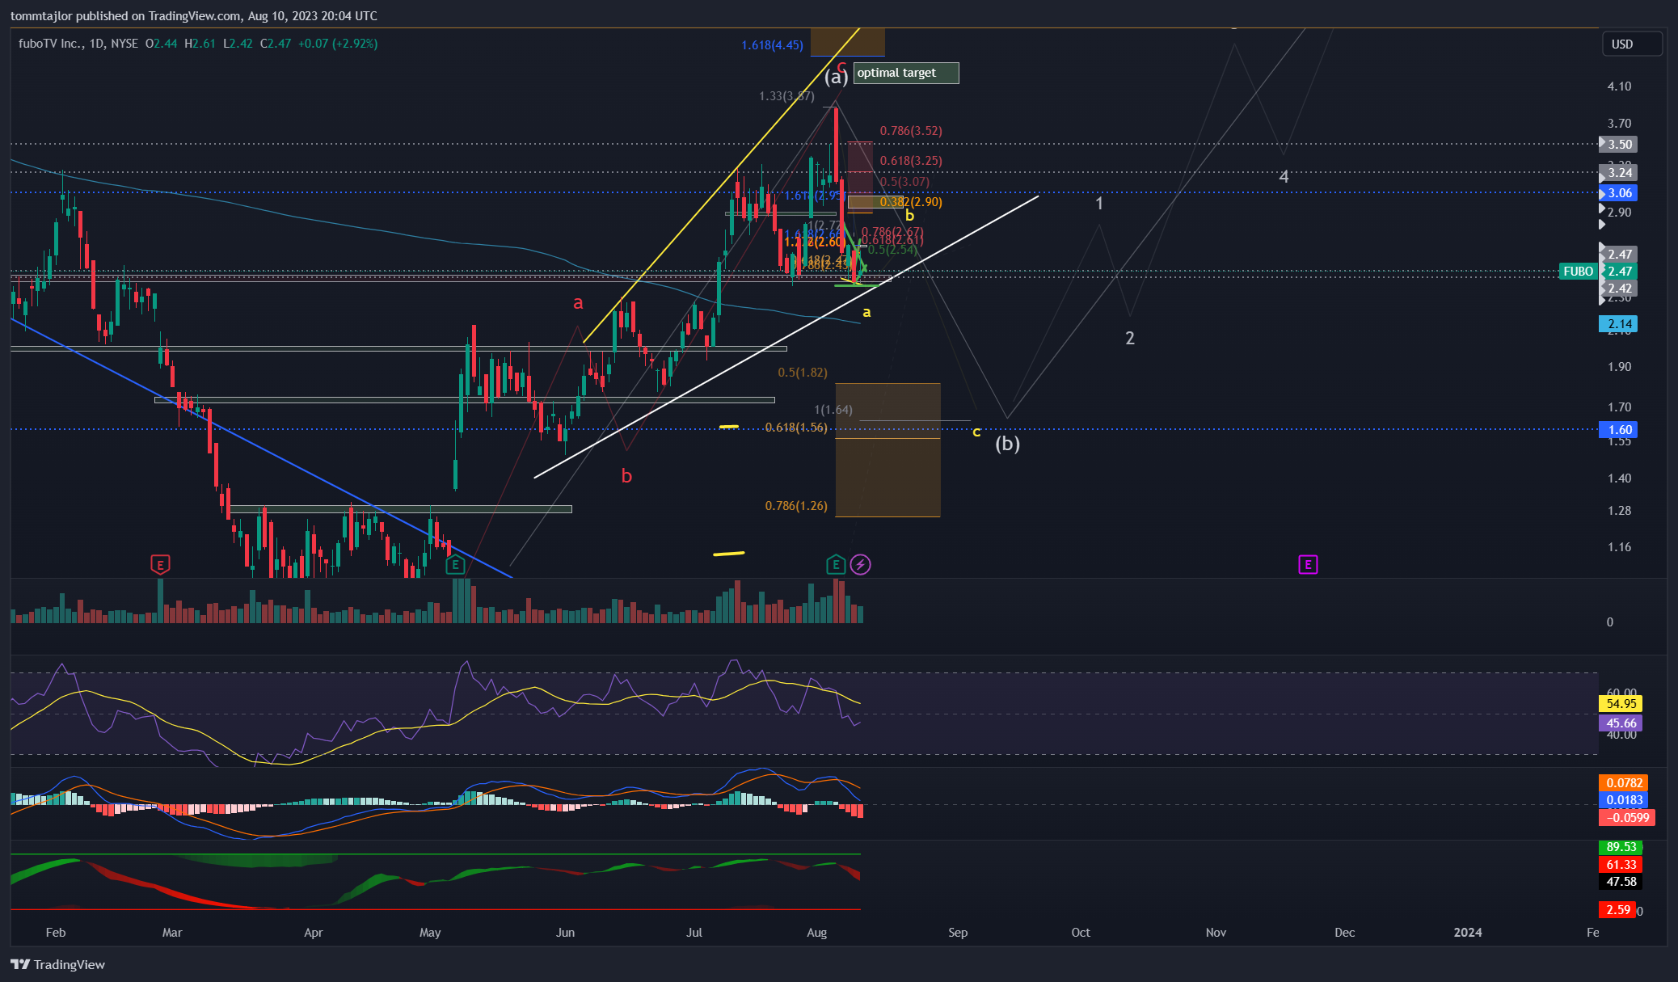Click the TradingView logo at bottom left
The width and height of the screenshot is (1678, 982).
[x=58, y=964]
